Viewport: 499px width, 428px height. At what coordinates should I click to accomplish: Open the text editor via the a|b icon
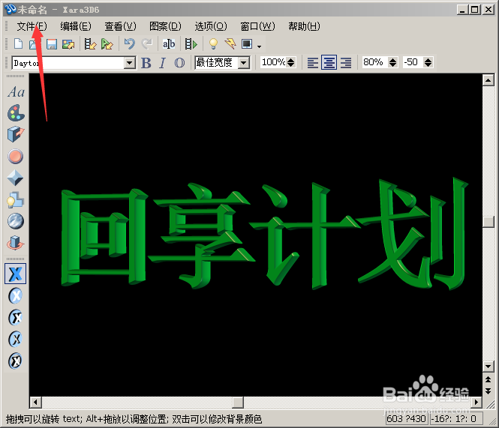tap(169, 44)
